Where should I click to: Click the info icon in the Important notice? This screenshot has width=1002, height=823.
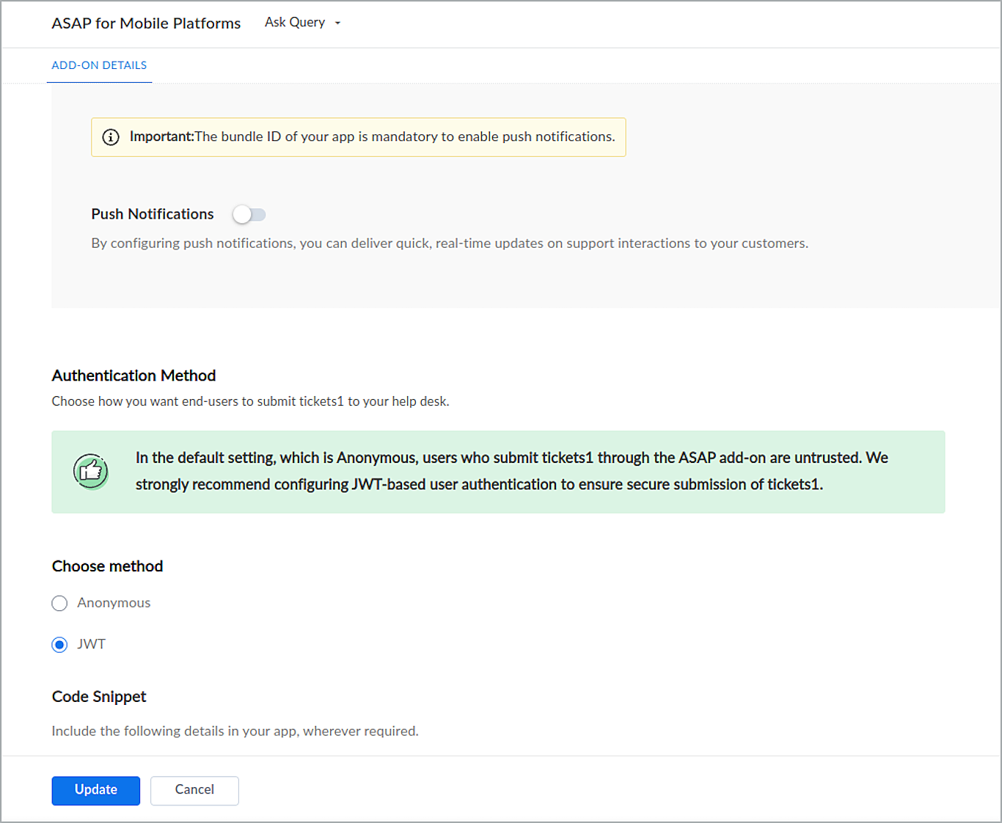pos(111,137)
